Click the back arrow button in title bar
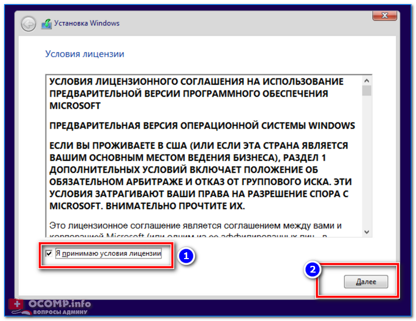 pos(29,24)
